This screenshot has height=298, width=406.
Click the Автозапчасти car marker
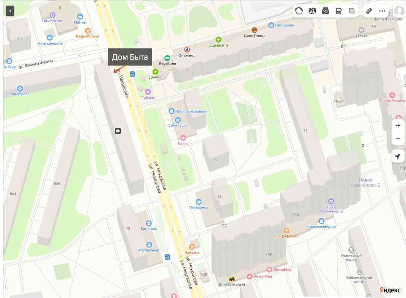tap(50, 38)
